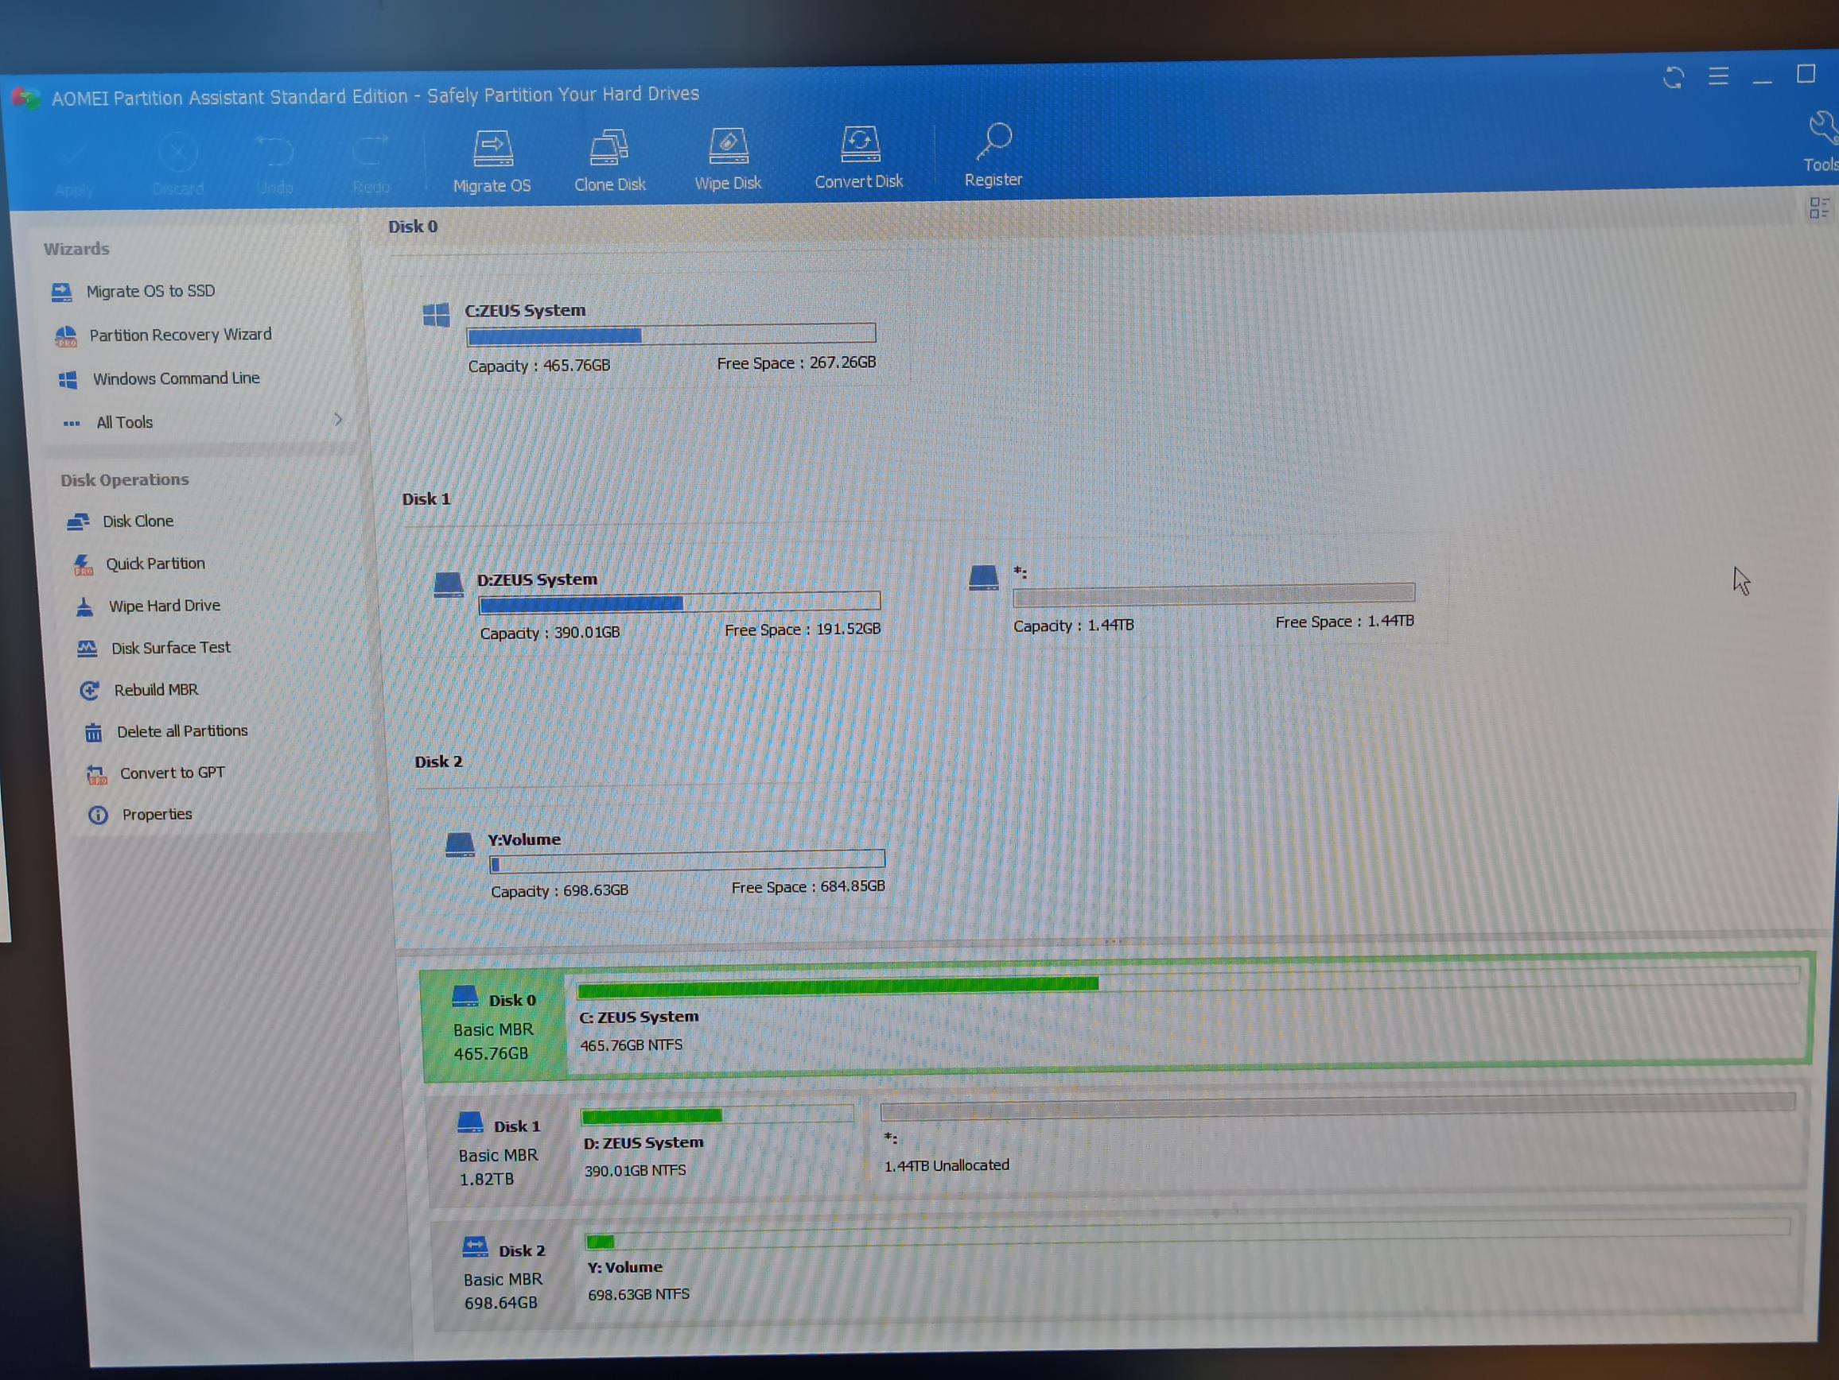Click the D: partition usage bar
The image size is (1839, 1380).
point(679,602)
